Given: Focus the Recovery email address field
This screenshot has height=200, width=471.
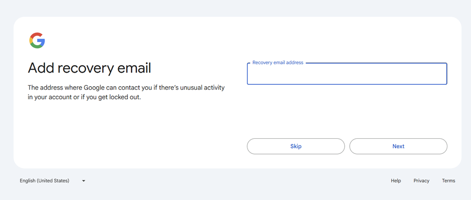Looking at the screenshot, I should tap(347, 74).
